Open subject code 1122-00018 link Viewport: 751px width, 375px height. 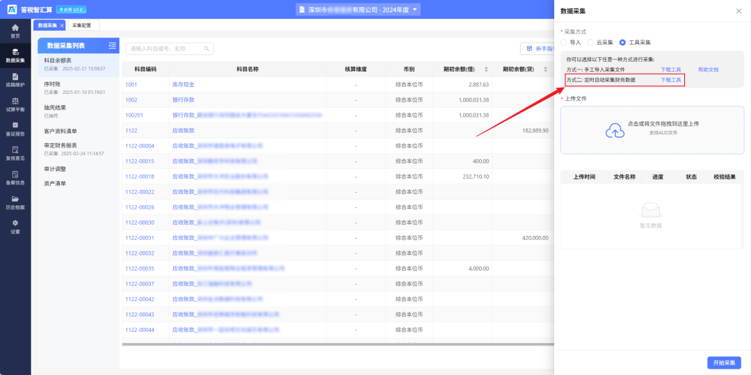[x=140, y=177]
